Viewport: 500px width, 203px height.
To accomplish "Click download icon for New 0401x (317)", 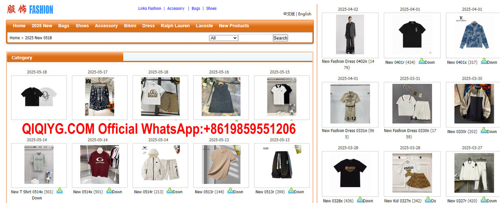I will point(484,61).
